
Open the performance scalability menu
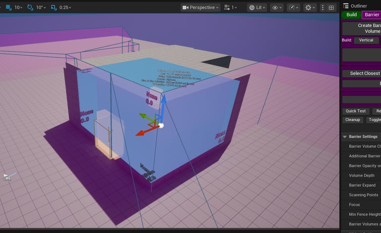(x=293, y=7)
